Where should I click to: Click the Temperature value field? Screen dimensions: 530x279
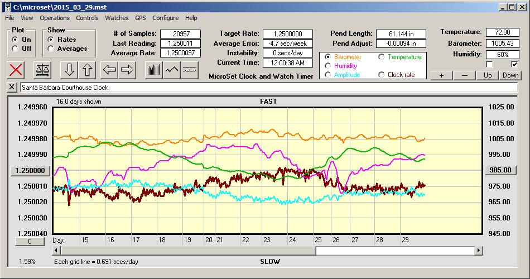502,32
